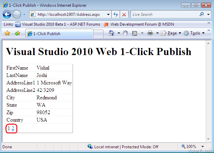This screenshot has height=153, width=214.
Task: Refresh the page with the Refresh icon
Action: pyautogui.click(x=116, y=15)
